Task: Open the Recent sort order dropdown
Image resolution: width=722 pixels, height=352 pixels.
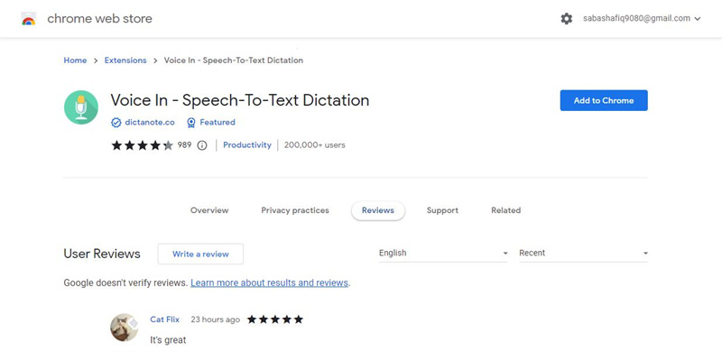Action: (583, 253)
